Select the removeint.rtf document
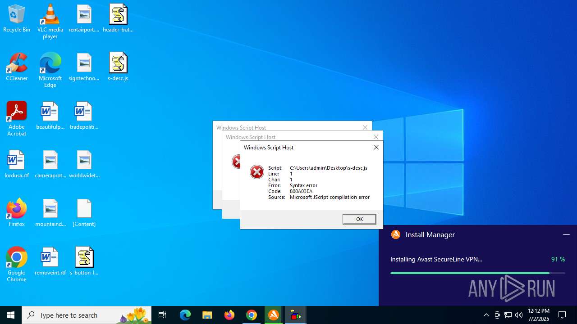This screenshot has height=324, width=577. click(50, 261)
